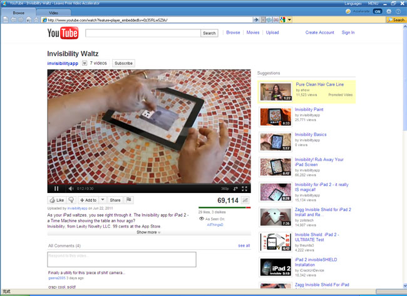The image size is (407, 296).
Task: Click the home icon in toolbar
Action: (29, 20)
